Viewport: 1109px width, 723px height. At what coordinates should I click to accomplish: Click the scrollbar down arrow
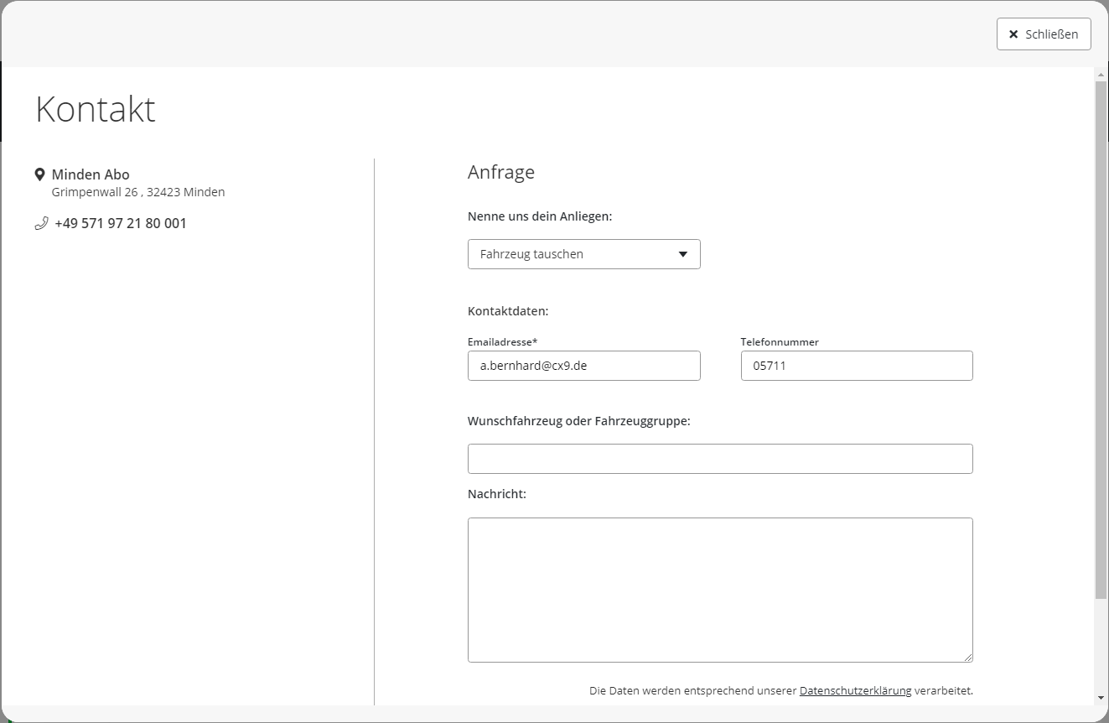[1101, 698]
